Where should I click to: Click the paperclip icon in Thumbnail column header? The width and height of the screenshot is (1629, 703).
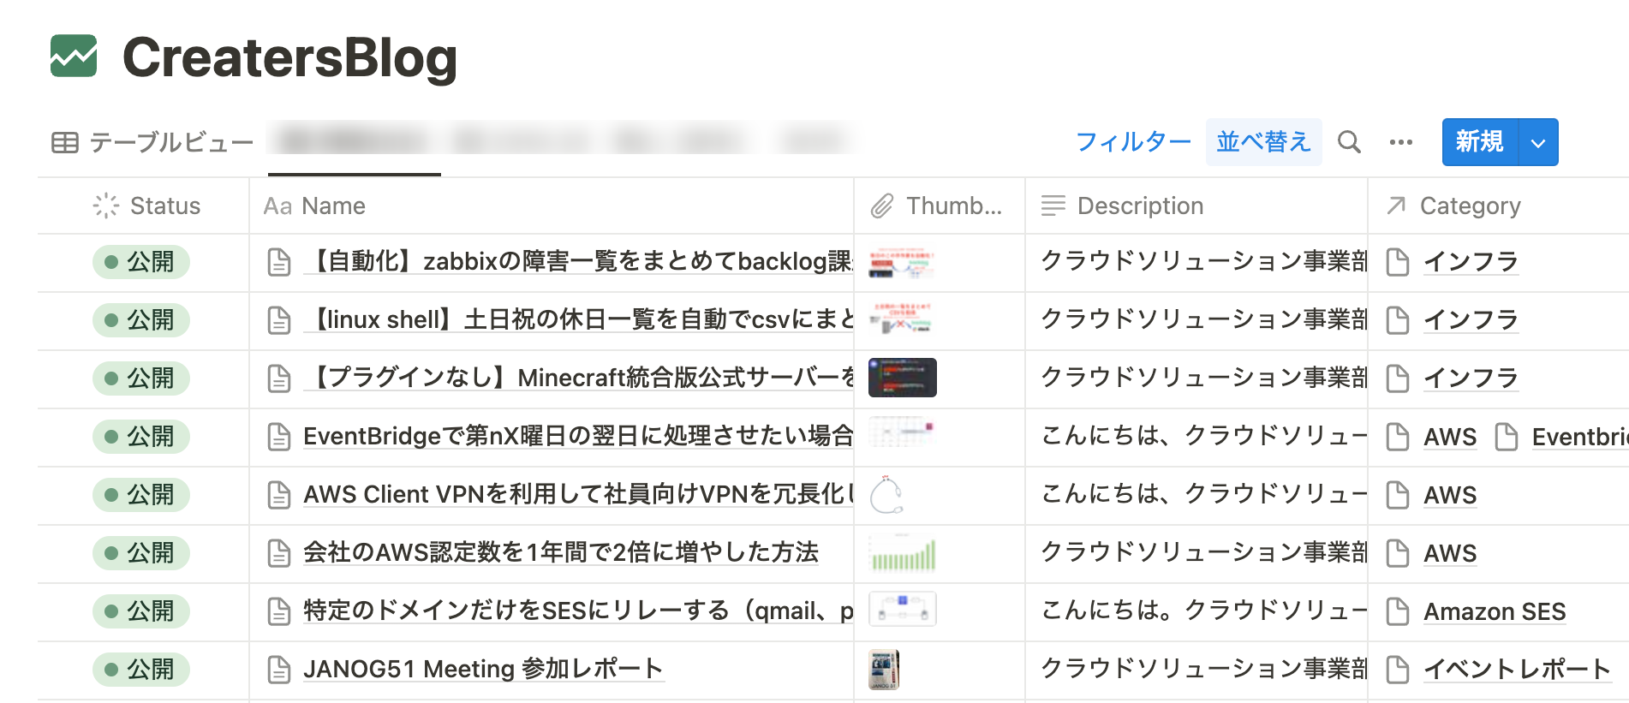(x=882, y=206)
